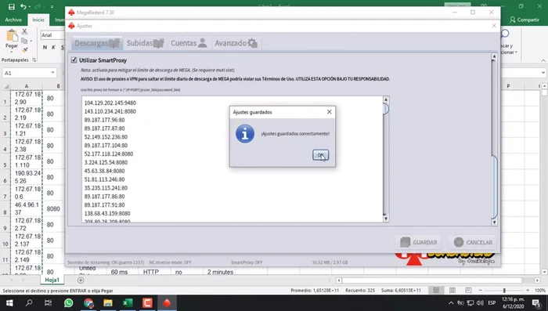Click proxy list scrollbar up arrow
Screen dimensions: 548x311
[386, 99]
